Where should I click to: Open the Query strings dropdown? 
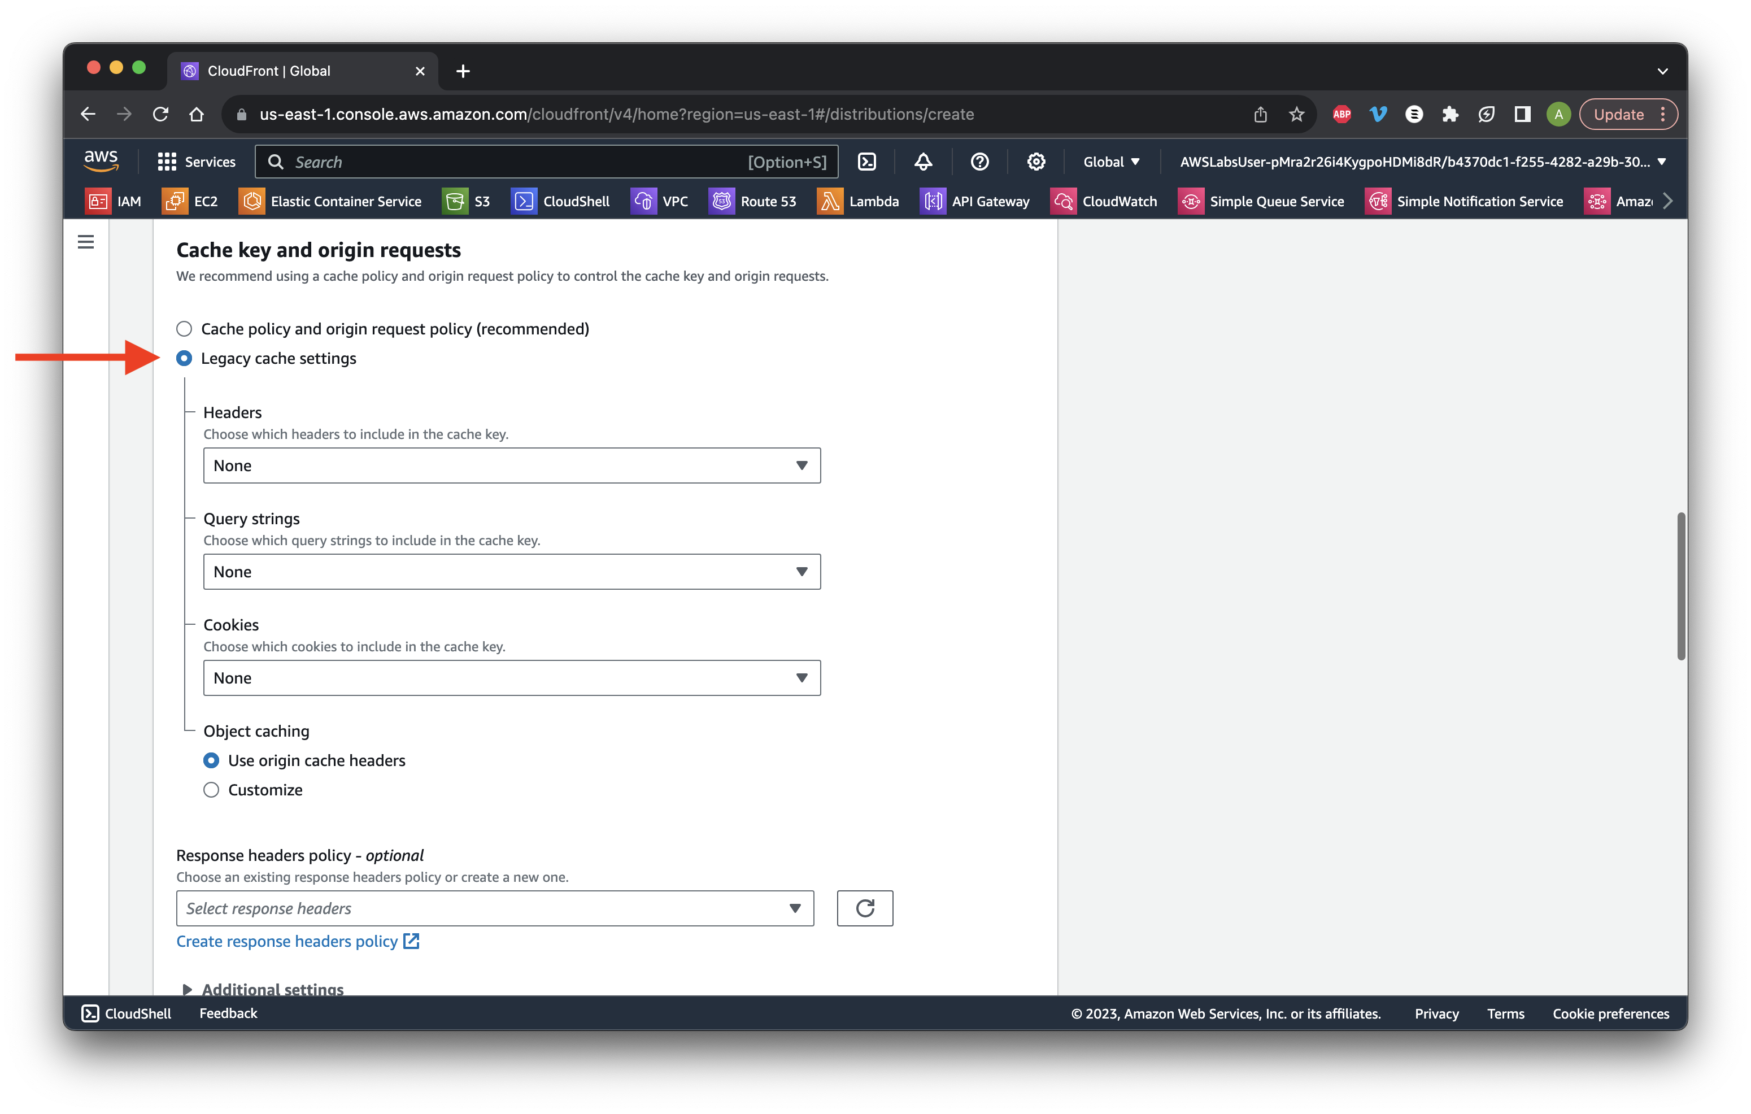[x=512, y=572]
